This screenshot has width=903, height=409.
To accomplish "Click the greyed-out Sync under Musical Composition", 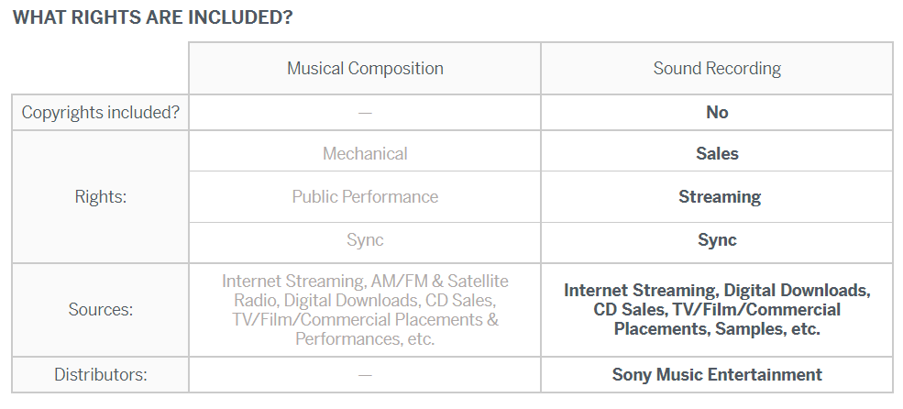I will click(365, 240).
